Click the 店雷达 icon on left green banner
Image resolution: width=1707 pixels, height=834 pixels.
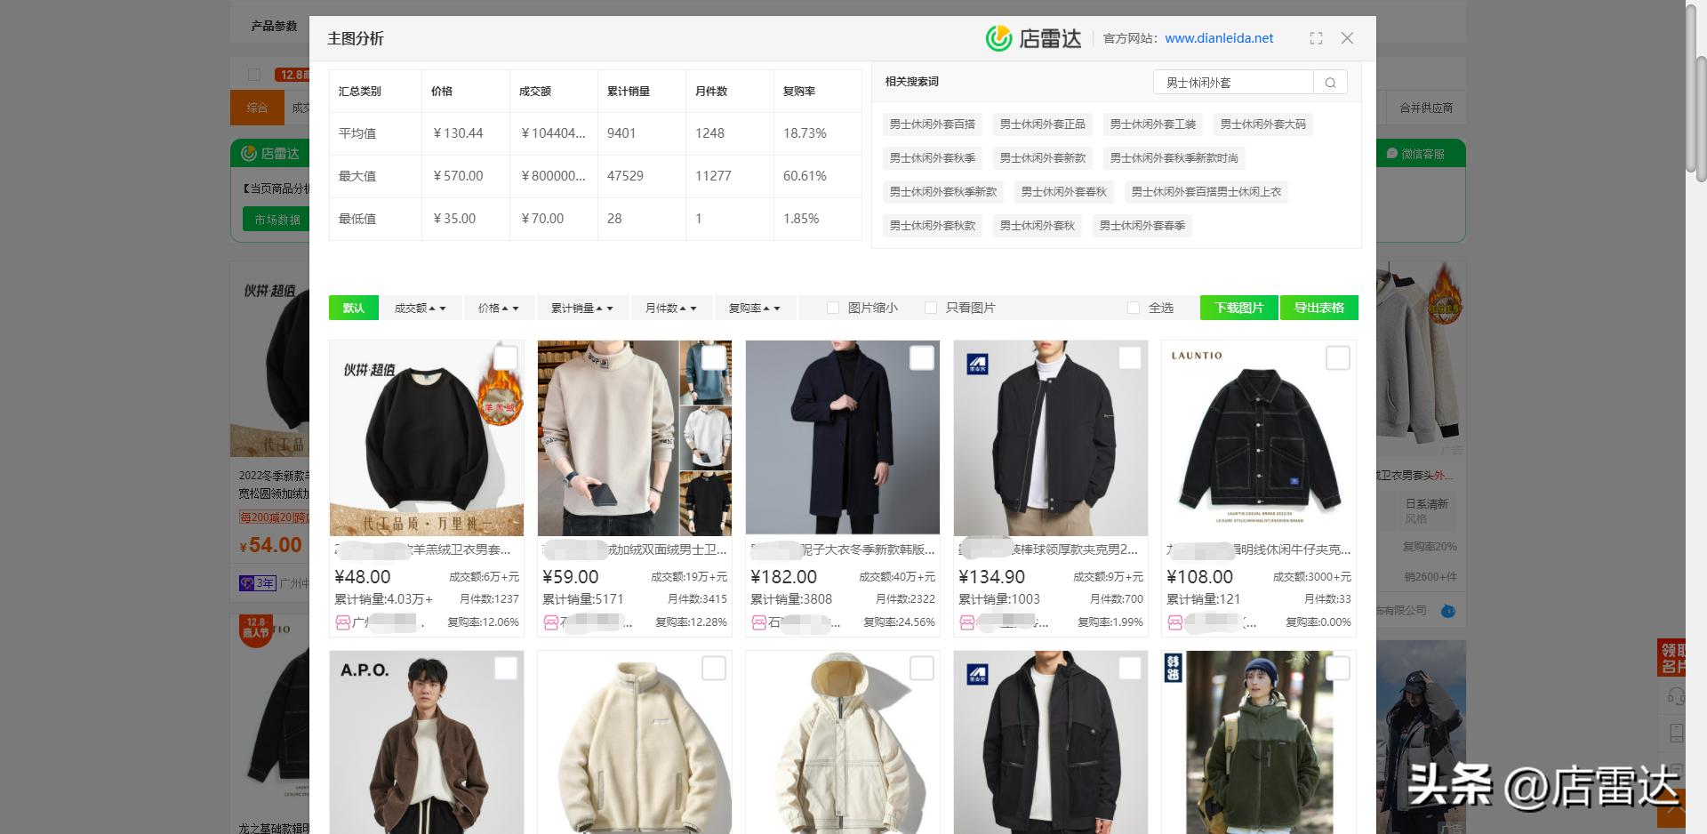[x=249, y=153]
